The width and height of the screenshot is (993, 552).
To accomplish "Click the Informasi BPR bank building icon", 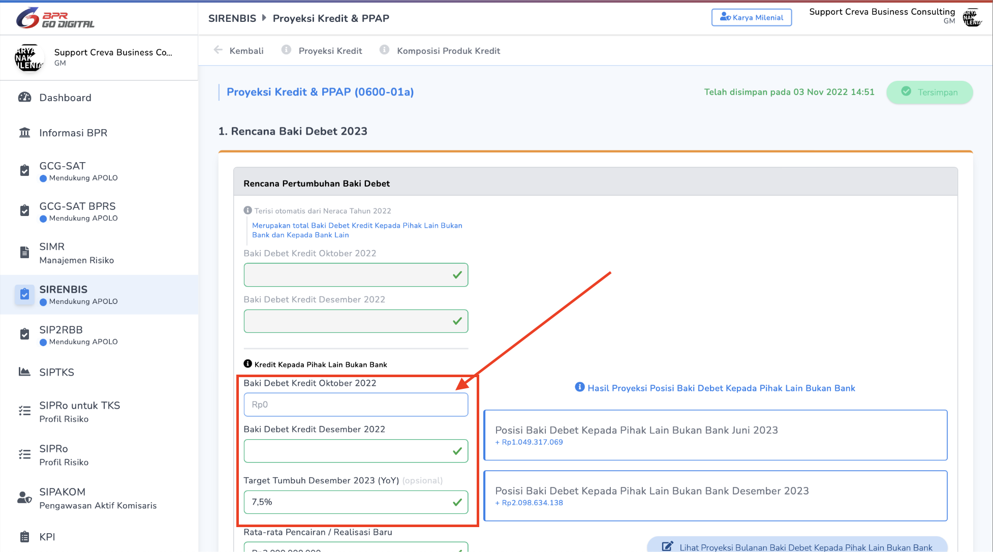I will click(x=24, y=133).
